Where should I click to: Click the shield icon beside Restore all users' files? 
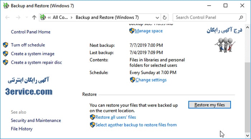93,117
